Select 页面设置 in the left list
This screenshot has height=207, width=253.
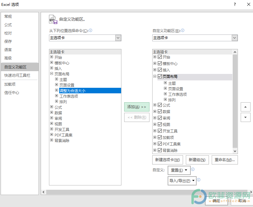(67, 85)
